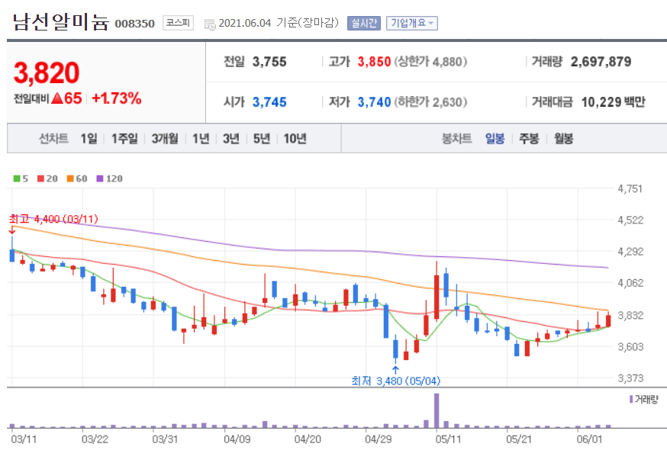Click the 거래량 legend swatch under the chart
667x450 pixels.
click(631, 400)
